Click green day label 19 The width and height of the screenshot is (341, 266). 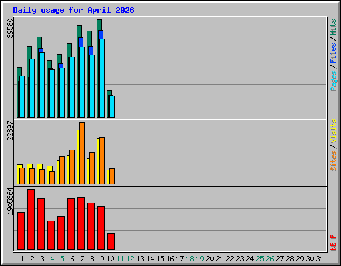200,259
